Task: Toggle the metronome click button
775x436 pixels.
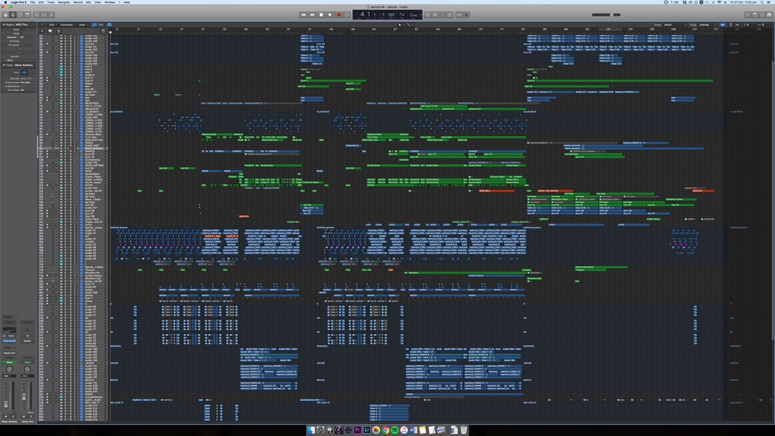Action: (468, 14)
